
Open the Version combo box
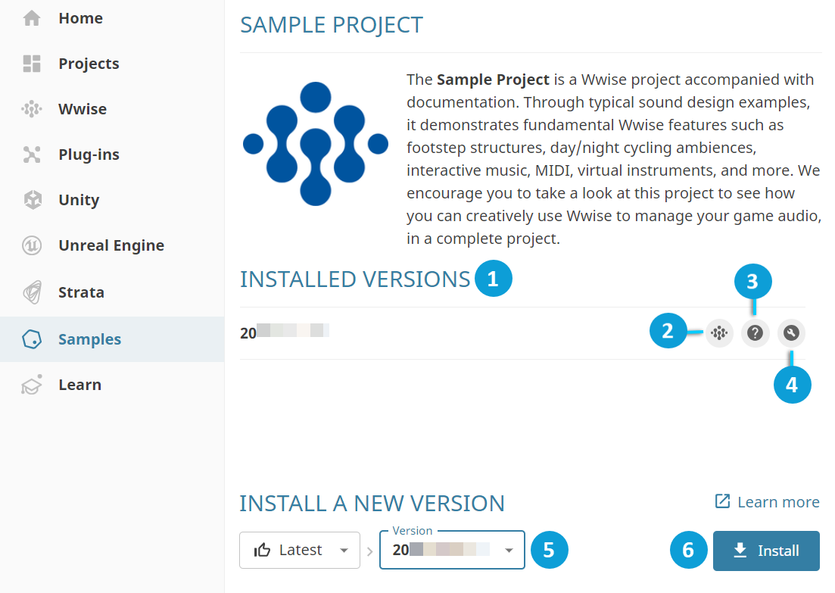point(443,550)
